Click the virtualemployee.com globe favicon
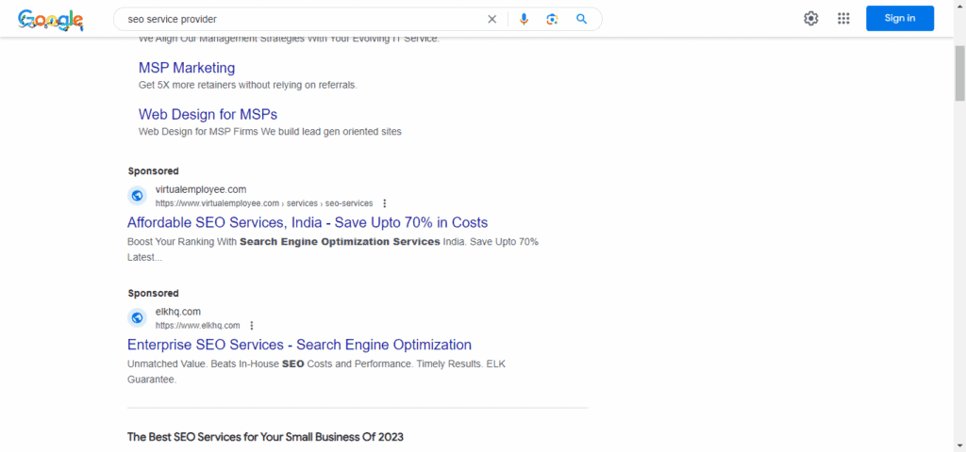 pos(138,196)
